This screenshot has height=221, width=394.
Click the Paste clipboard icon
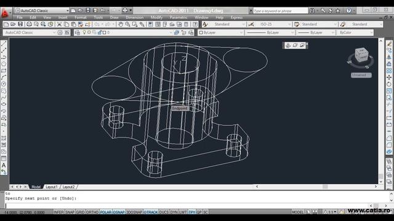coord(73,25)
